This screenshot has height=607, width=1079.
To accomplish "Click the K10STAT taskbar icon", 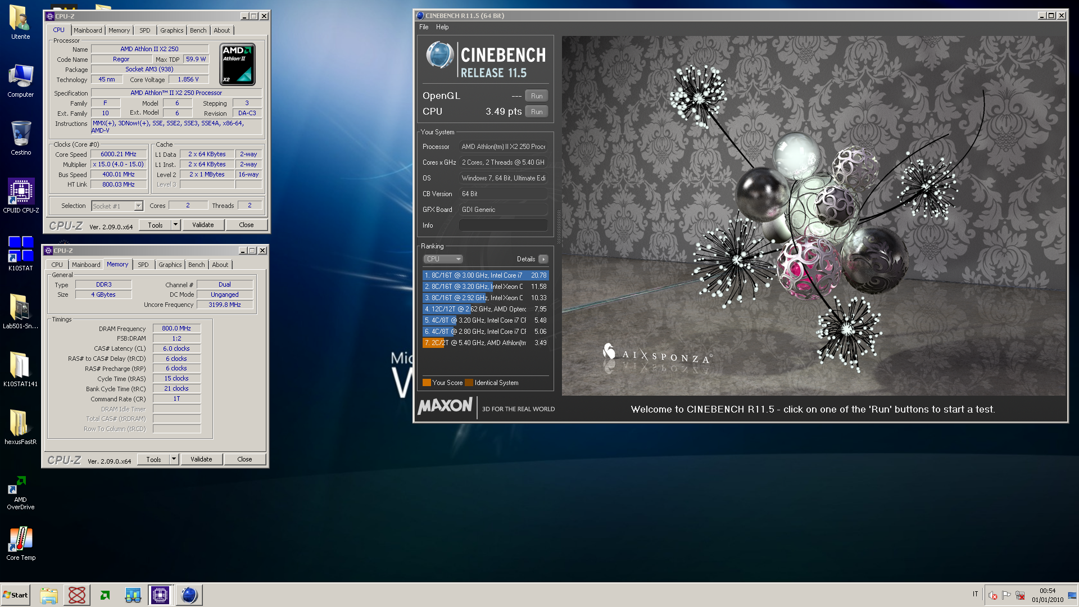I will point(133,595).
